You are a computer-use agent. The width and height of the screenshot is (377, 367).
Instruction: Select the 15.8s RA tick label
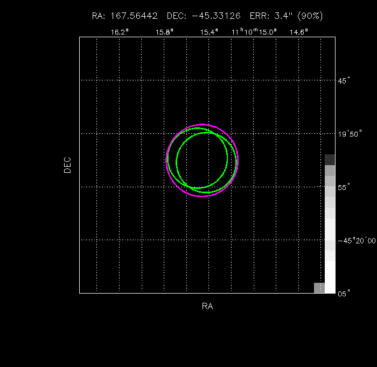tap(164, 32)
